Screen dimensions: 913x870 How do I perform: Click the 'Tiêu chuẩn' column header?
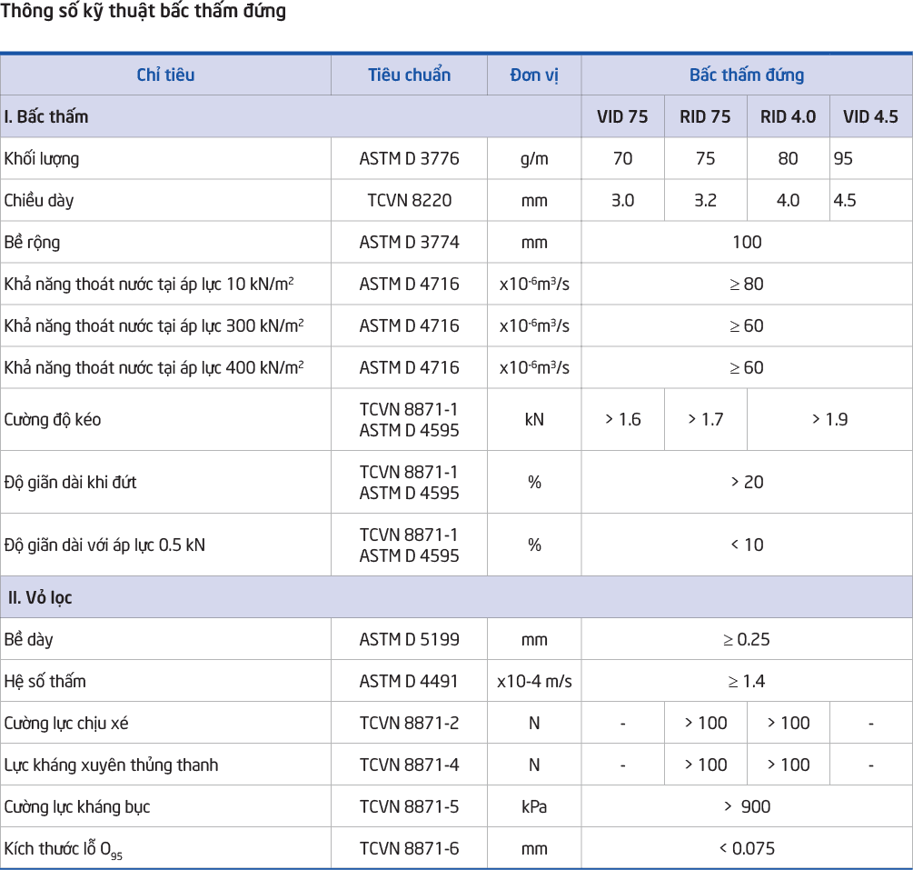(x=409, y=75)
